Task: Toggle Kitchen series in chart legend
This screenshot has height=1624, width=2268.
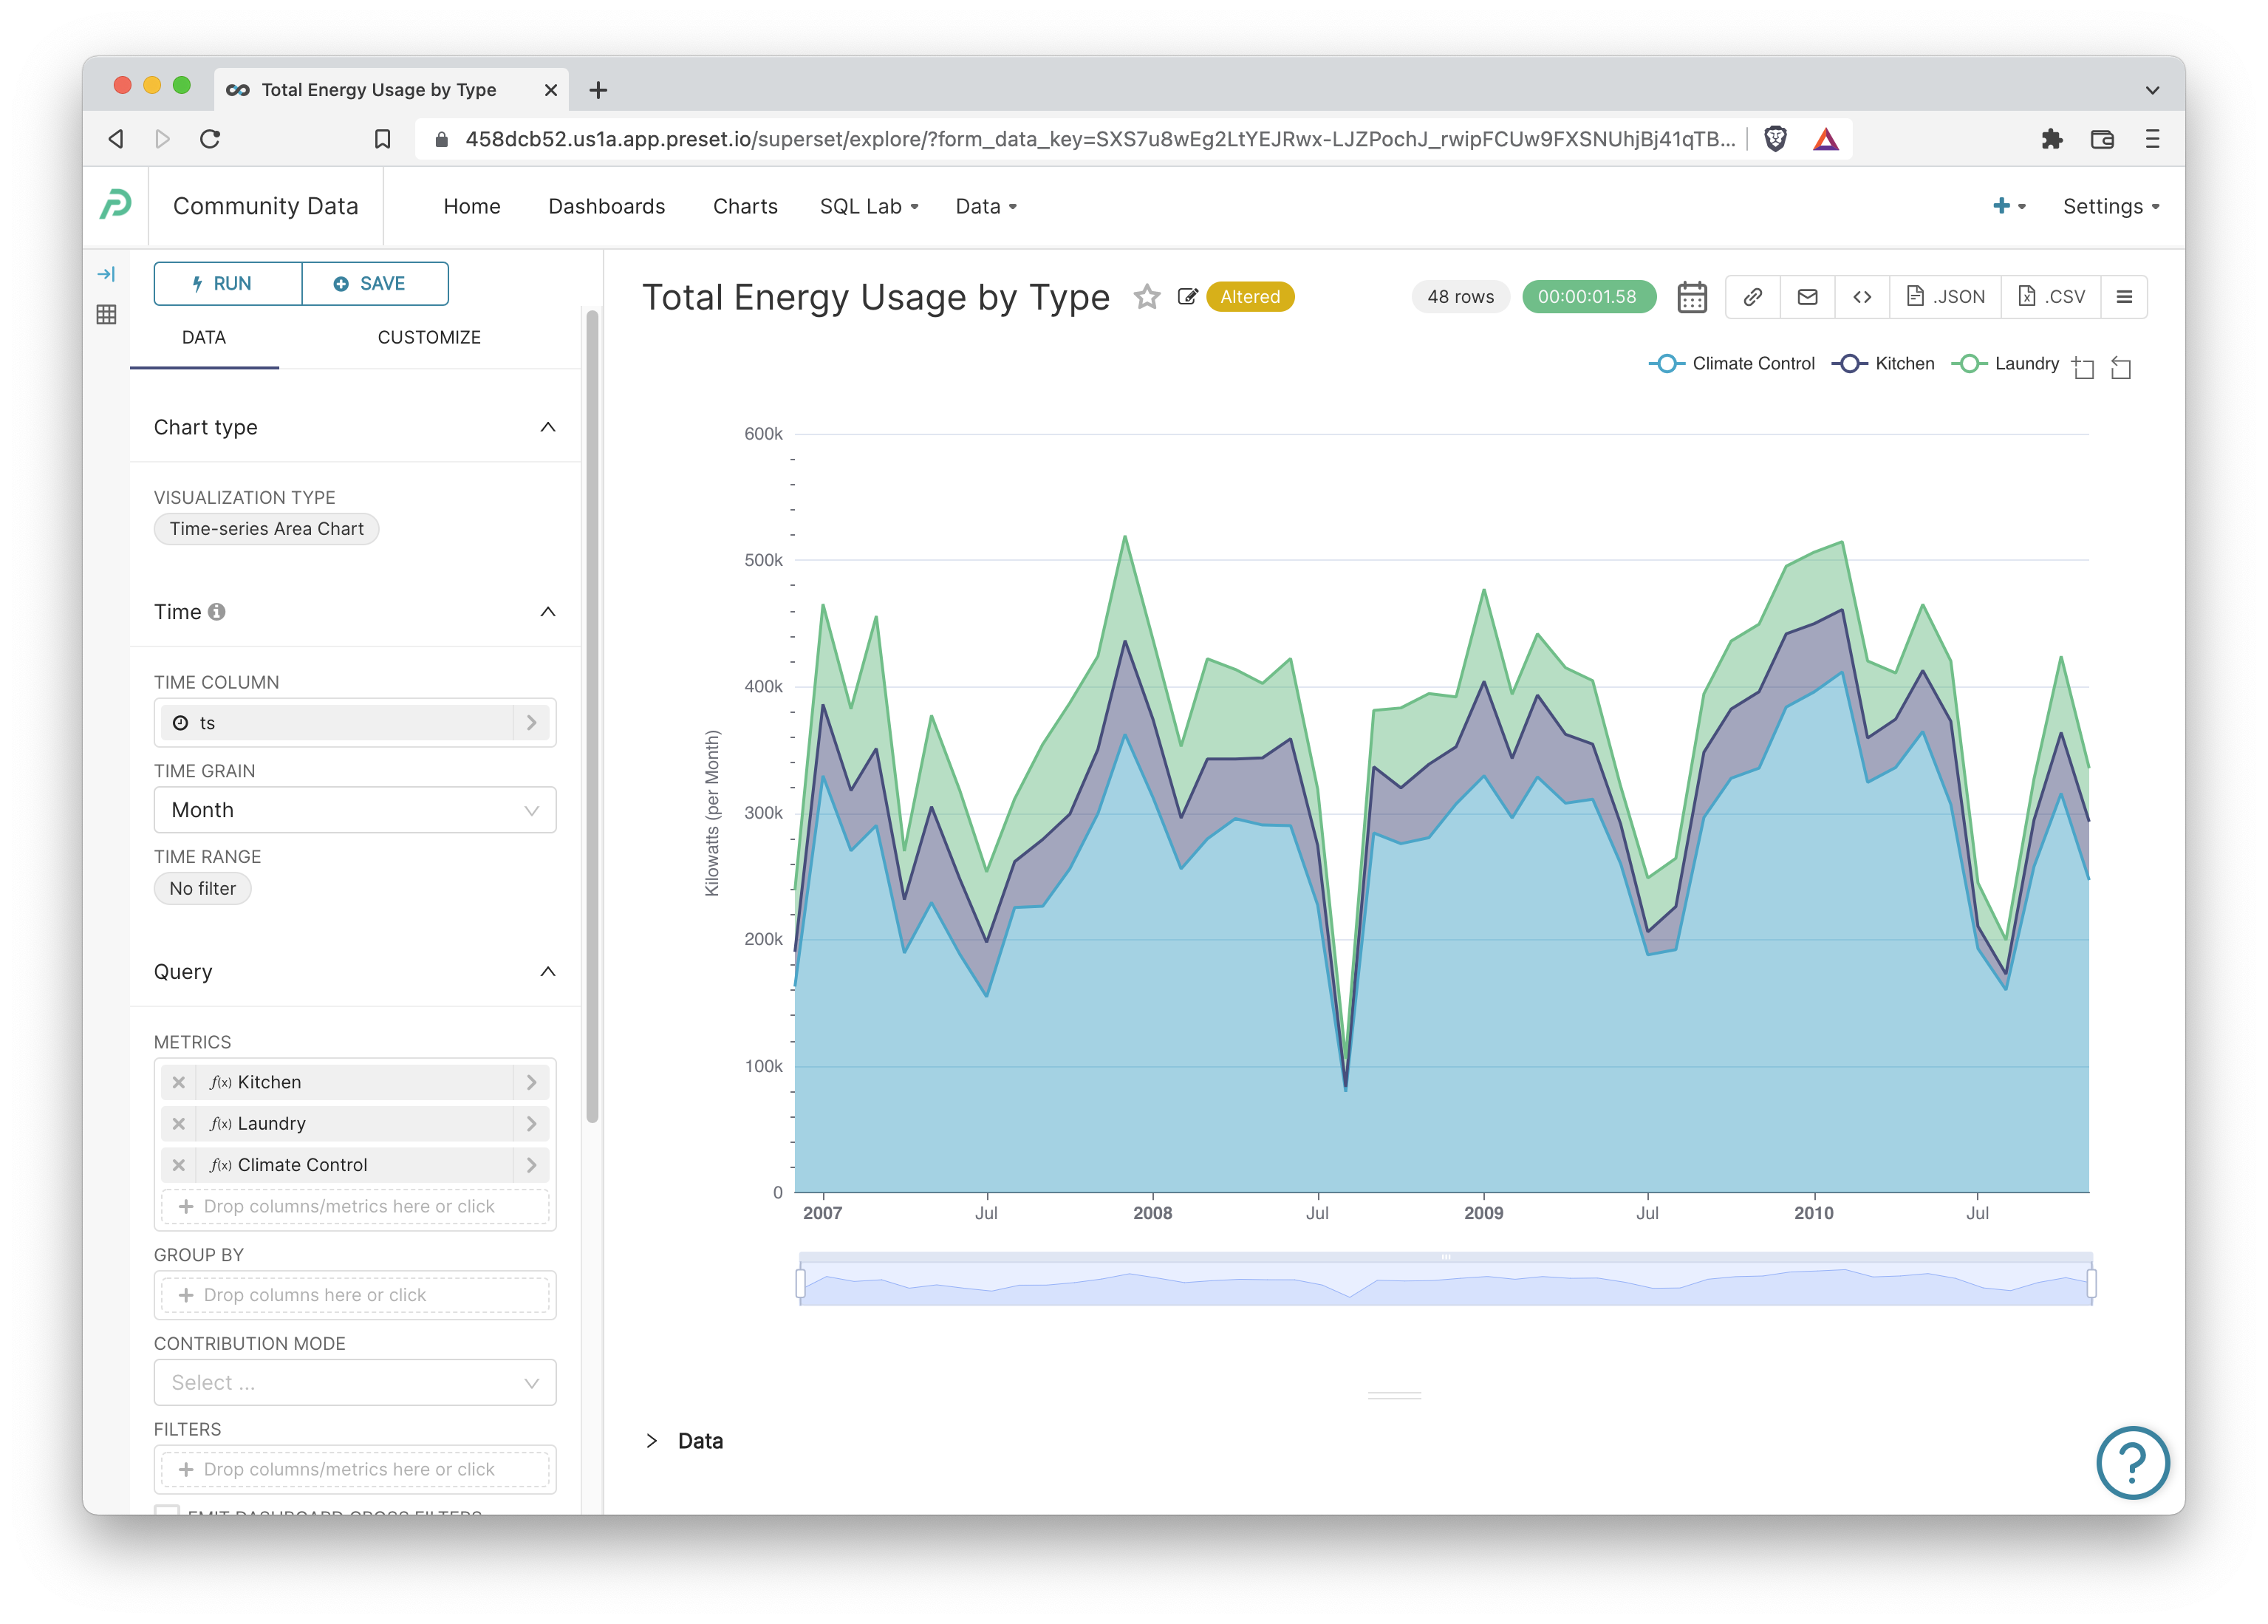Action: (x=1884, y=364)
